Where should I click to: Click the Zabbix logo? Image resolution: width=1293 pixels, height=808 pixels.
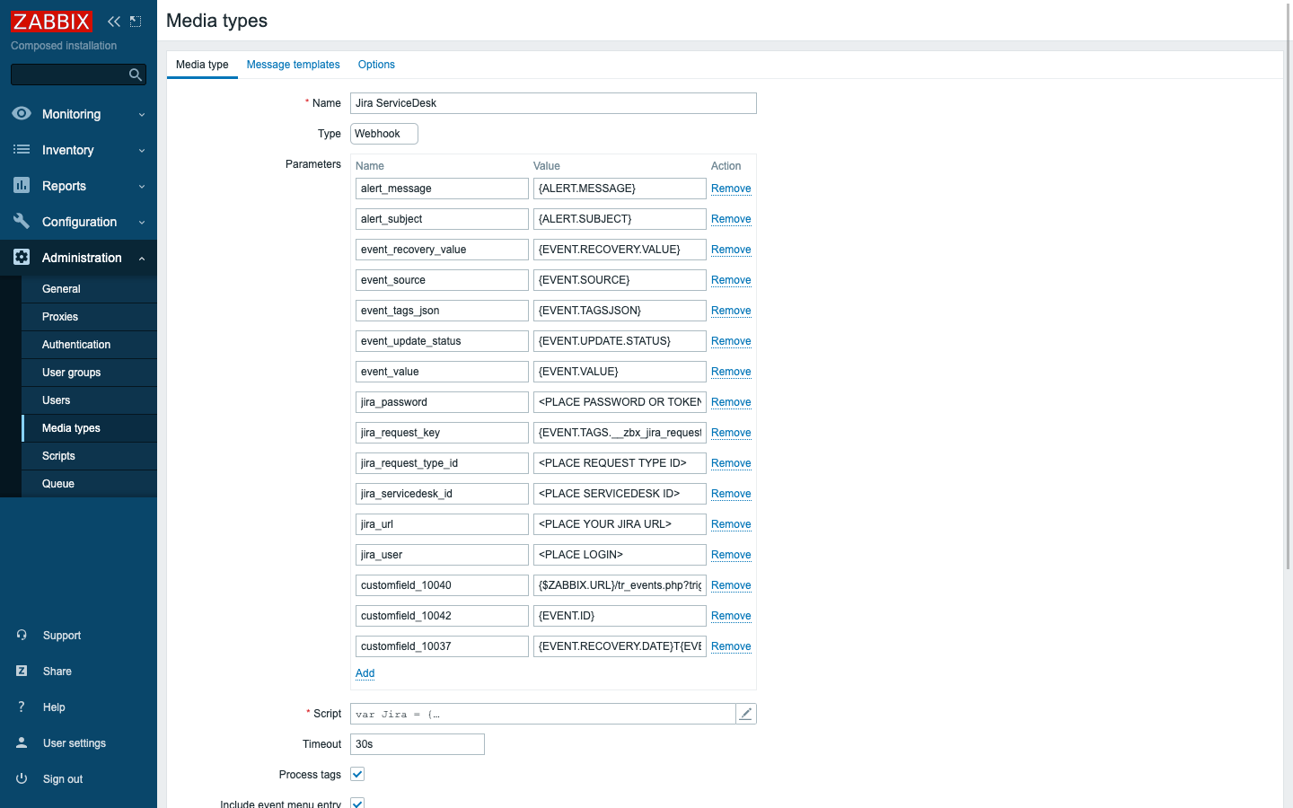[51, 22]
